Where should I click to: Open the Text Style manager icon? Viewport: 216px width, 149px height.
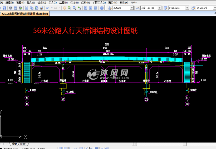tap(110, 8)
